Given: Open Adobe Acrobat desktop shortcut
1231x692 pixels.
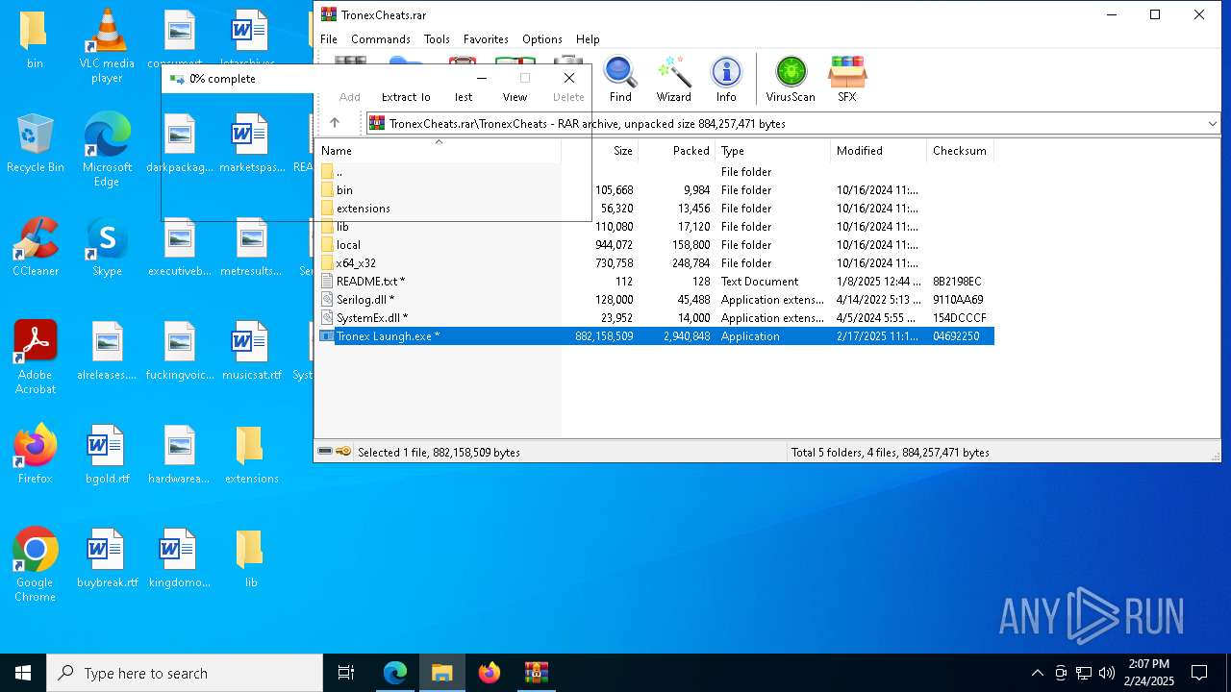Looking at the screenshot, I should click(36, 357).
